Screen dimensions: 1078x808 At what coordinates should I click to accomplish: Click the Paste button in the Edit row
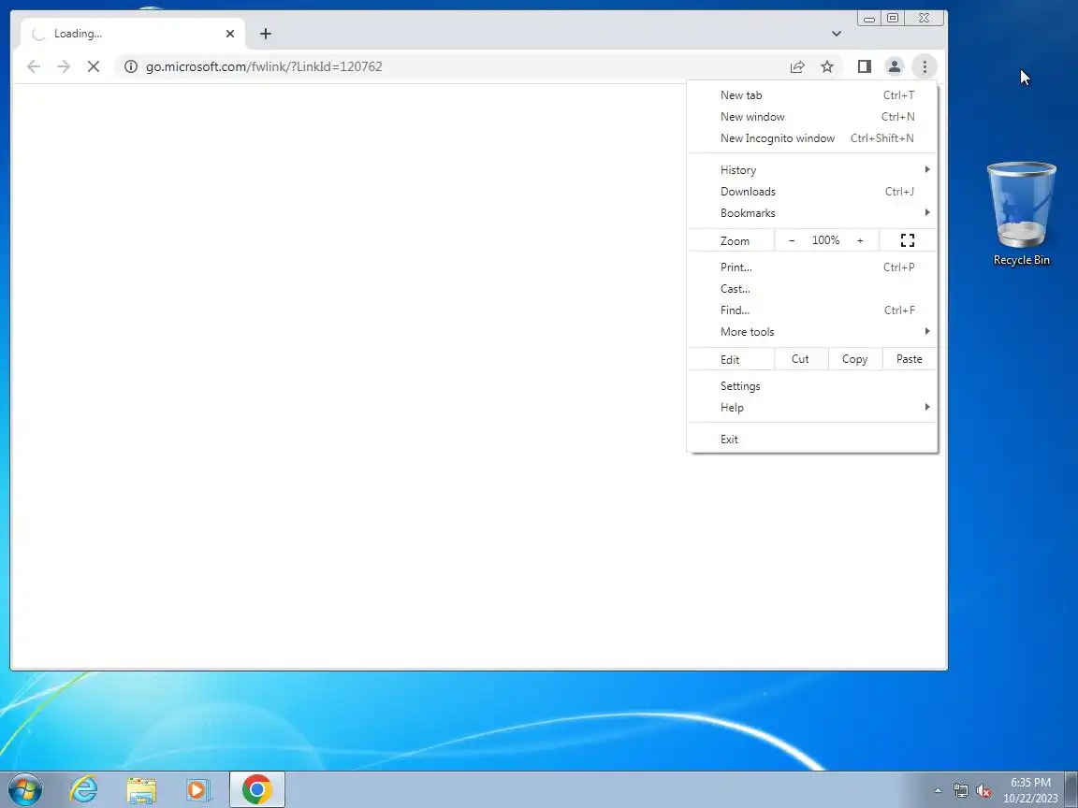click(910, 359)
